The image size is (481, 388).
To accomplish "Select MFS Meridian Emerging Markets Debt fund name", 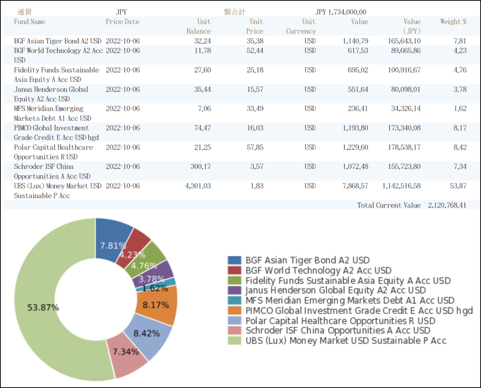I will (53, 114).
